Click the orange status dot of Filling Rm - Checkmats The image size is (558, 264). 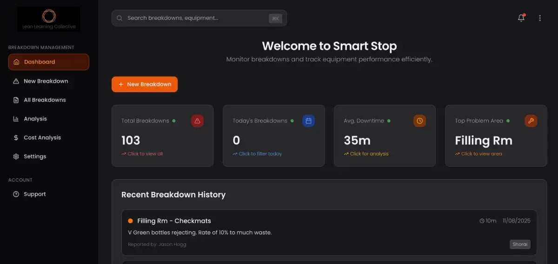[x=130, y=221]
